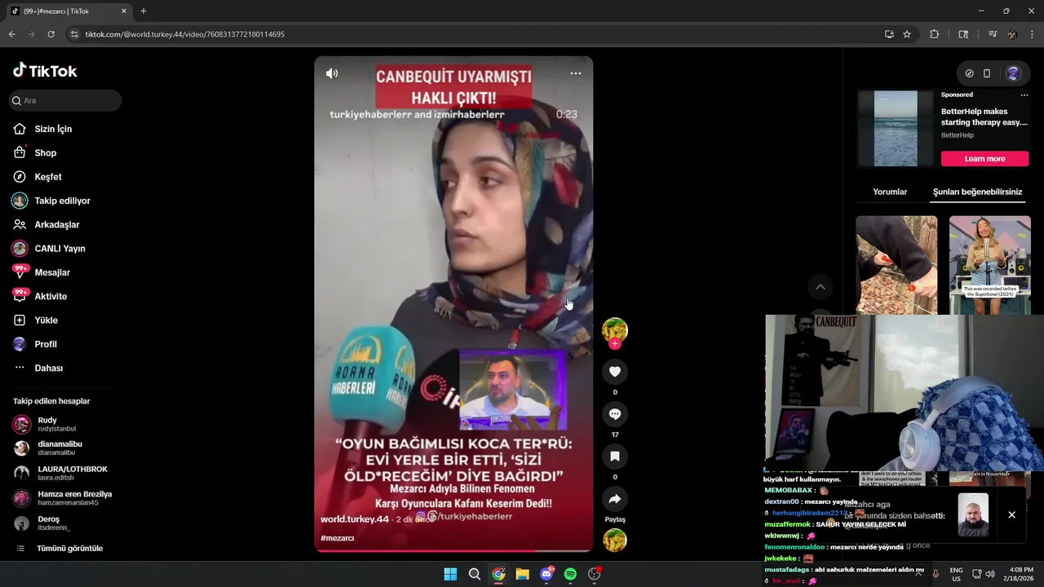Go to TikTok home via logo
Image resolution: width=1044 pixels, height=587 pixels.
click(x=45, y=71)
